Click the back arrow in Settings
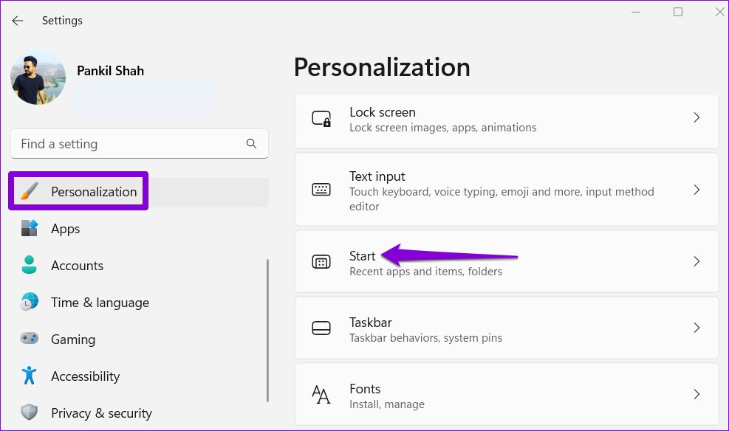This screenshot has width=729, height=431. (18, 21)
